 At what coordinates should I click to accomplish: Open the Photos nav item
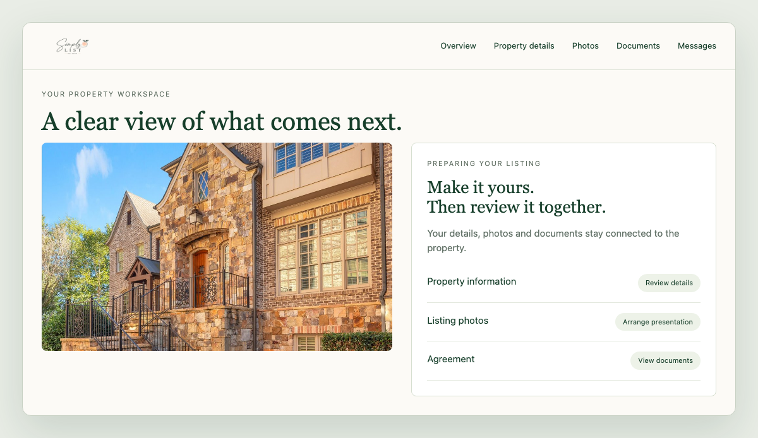[x=585, y=46]
